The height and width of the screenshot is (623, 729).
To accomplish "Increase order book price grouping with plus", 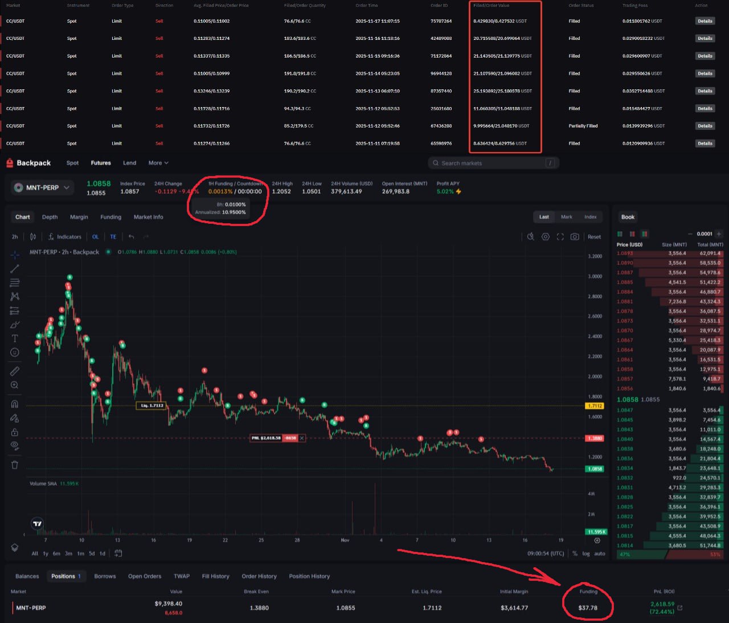I will (719, 234).
